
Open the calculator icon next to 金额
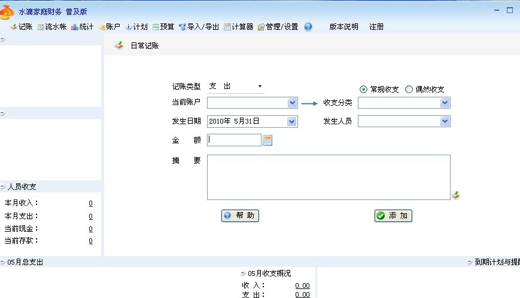pos(267,140)
